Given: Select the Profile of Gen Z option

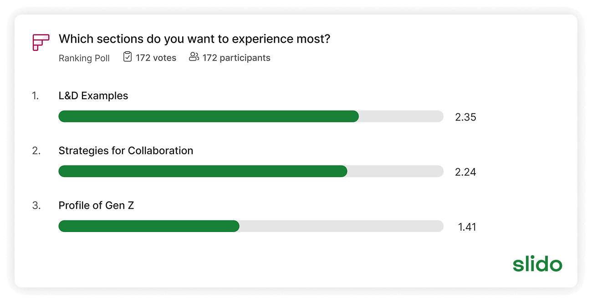Looking at the screenshot, I should point(96,206).
